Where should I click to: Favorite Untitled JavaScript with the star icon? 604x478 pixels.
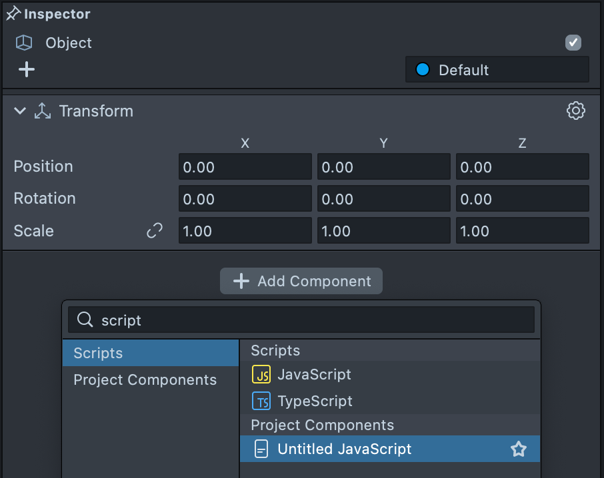518,449
